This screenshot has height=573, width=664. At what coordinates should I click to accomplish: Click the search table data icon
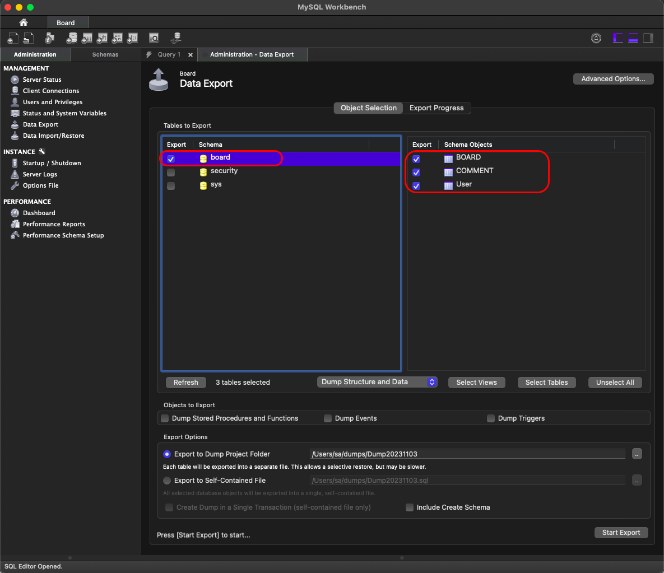pyautogui.click(x=154, y=38)
